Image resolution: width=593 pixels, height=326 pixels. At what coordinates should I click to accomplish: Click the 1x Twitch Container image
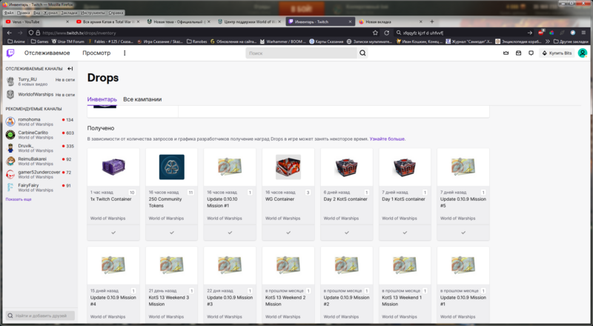point(113,167)
